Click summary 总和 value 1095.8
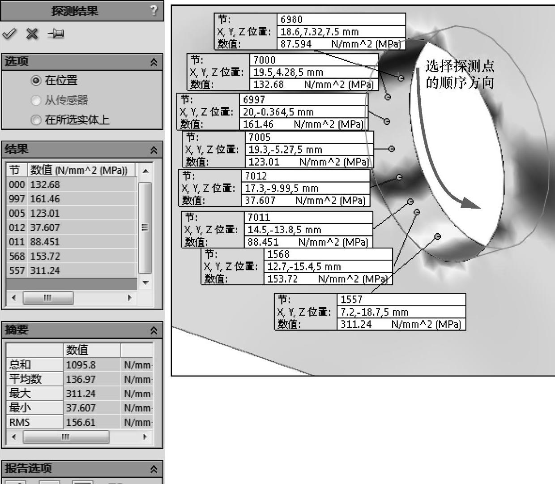 (92, 365)
